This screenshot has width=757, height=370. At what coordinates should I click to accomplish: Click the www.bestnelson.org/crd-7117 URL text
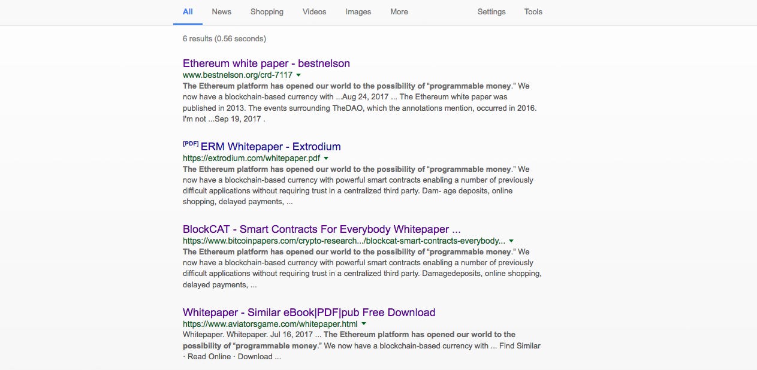238,75
